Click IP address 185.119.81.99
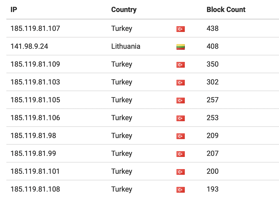 33,153
